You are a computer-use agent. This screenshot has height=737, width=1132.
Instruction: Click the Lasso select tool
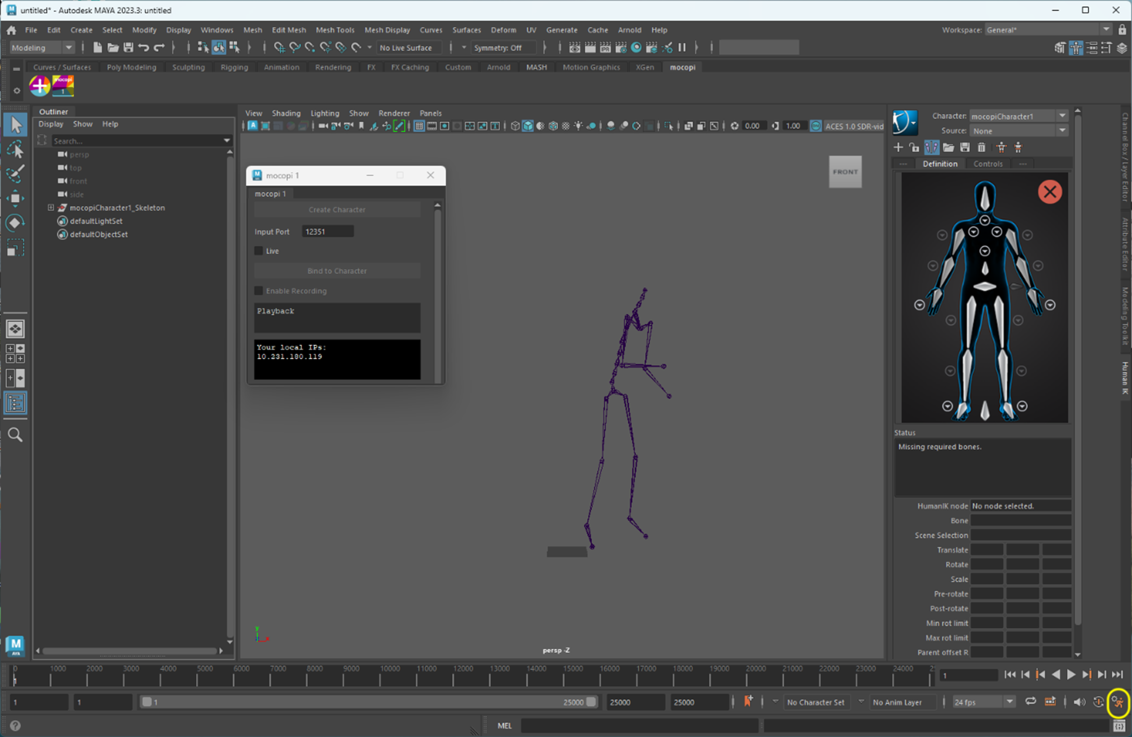[x=15, y=149]
